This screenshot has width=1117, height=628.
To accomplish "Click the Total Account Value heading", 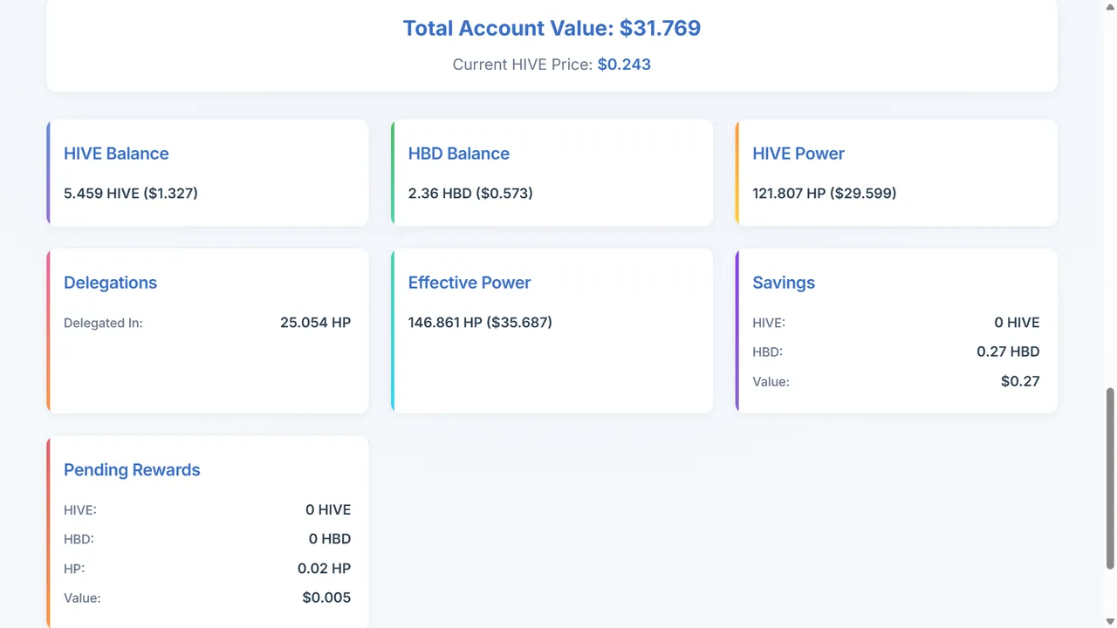I will coord(552,28).
